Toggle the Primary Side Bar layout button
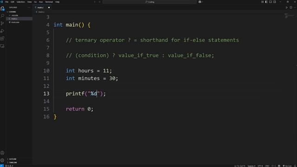 (x=266, y=2)
